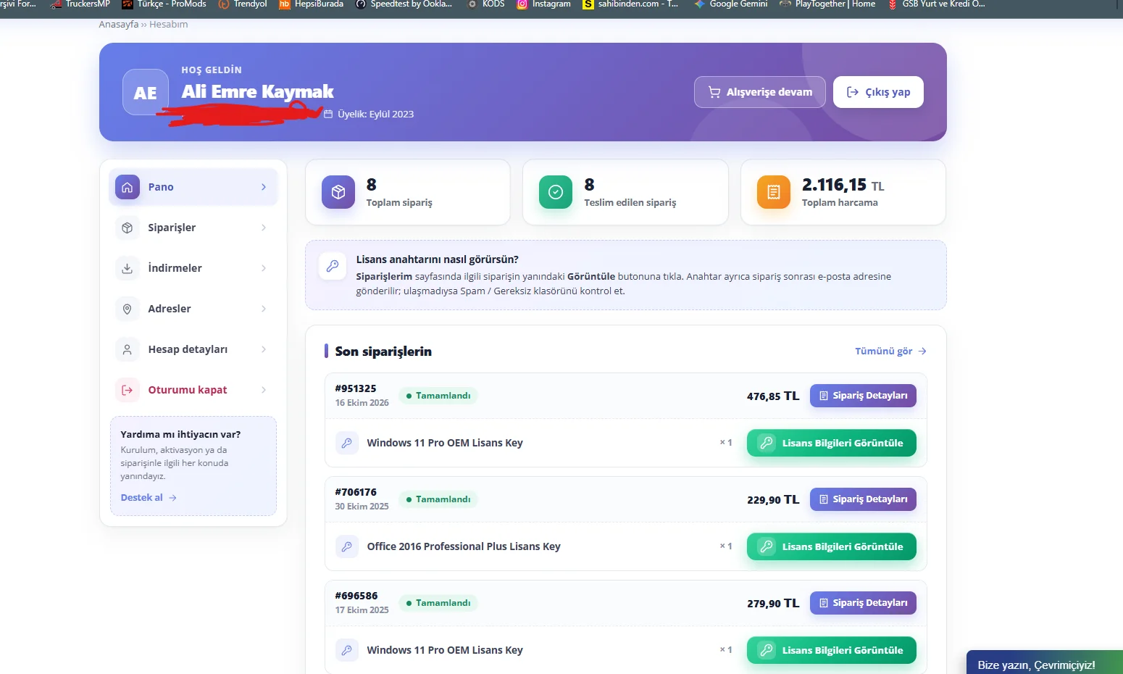Viewport: 1123px width, 674px height.
Task: Click the Anasayfa breadcrumb link
Action: pos(119,25)
